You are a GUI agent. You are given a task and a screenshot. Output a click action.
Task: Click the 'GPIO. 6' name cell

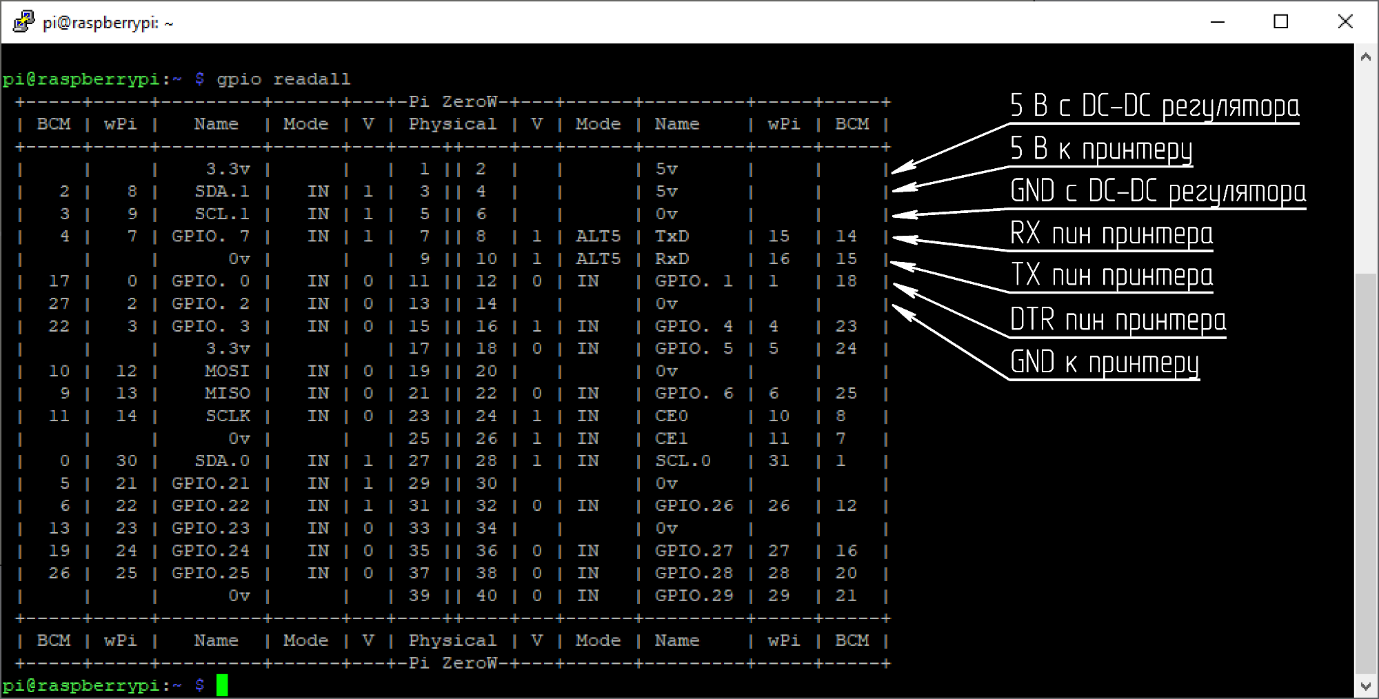pyautogui.click(x=694, y=394)
